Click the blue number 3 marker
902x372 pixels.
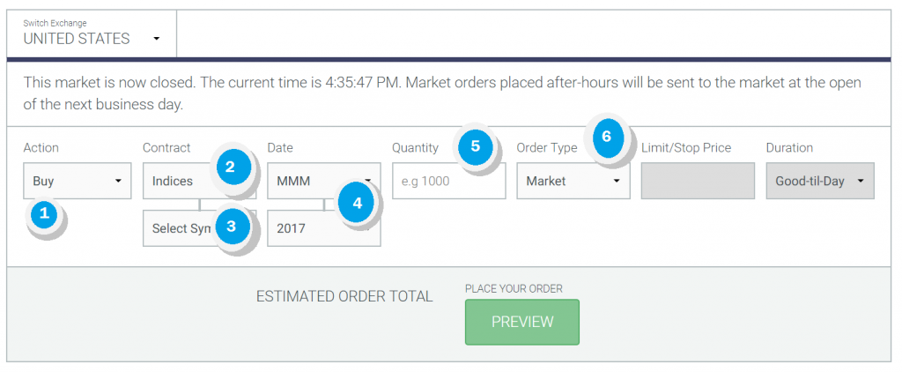231,226
